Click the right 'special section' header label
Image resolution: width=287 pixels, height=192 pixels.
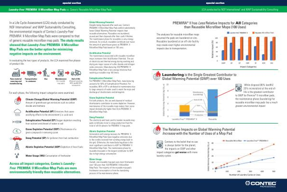pyautogui.click(x=215, y=3)
